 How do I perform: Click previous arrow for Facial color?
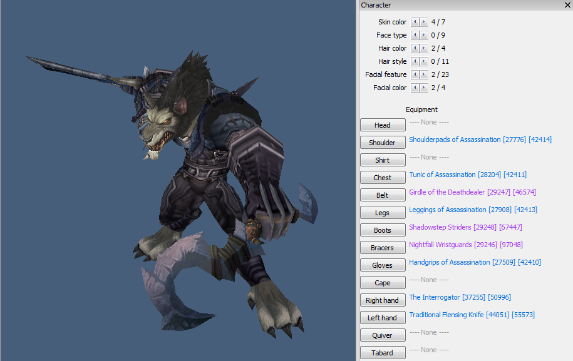click(x=415, y=88)
